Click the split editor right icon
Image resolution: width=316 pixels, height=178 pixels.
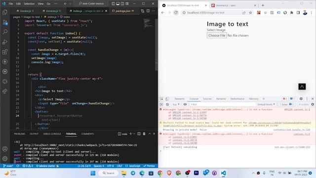coord(148,11)
